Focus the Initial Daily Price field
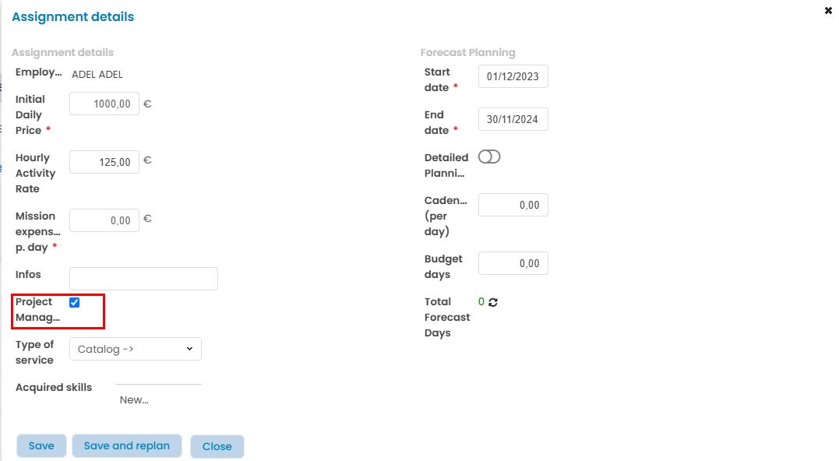839x461 pixels. pyautogui.click(x=104, y=104)
